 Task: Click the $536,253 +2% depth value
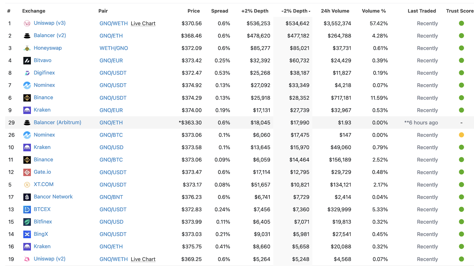pyautogui.click(x=258, y=23)
